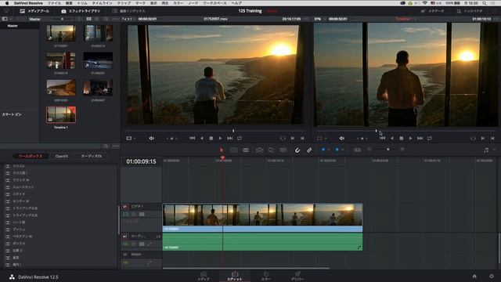The width and height of the screenshot is (501, 282).
Task: Click timeline viewer mark out button
Action: (492, 138)
